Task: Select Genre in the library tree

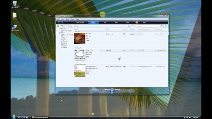Action: tap(65, 43)
